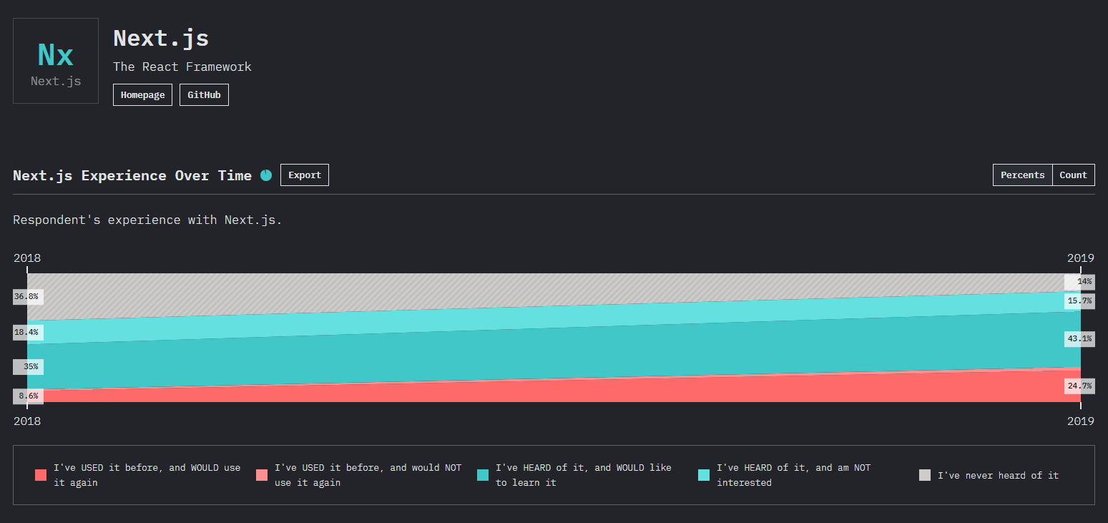1108x523 pixels.
Task: Click the 35% label for 2018
Action: pos(28,367)
